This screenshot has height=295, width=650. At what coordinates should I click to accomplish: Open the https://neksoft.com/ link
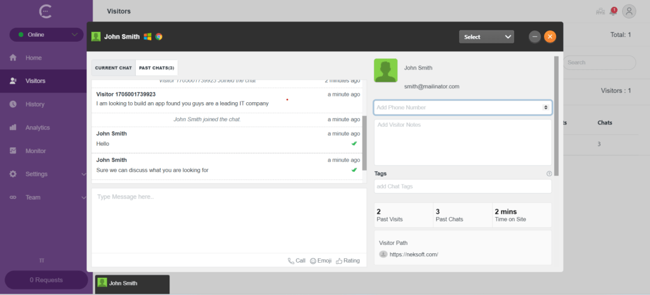pyautogui.click(x=414, y=254)
